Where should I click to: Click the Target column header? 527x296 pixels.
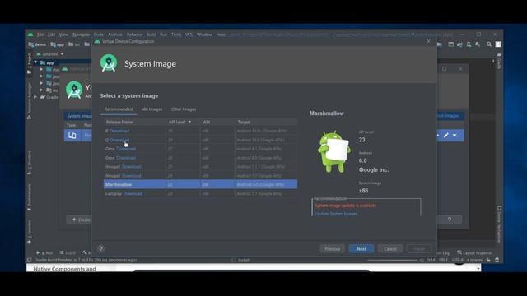(244, 122)
